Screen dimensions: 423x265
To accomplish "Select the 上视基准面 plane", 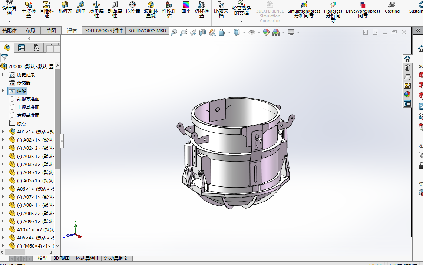I will 28,107.
